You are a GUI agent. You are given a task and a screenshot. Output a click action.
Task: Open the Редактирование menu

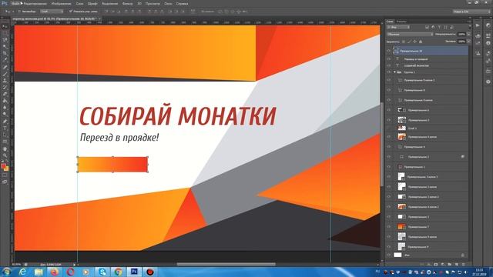tap(35, 3)
